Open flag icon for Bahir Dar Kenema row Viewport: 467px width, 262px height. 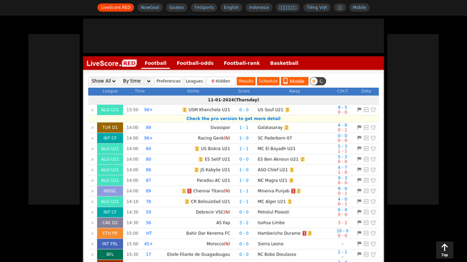coord(359,233)
